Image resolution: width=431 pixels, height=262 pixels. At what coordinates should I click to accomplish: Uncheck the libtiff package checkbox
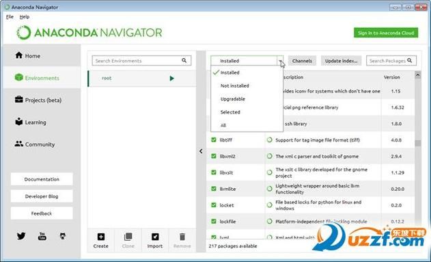(214, 140)
